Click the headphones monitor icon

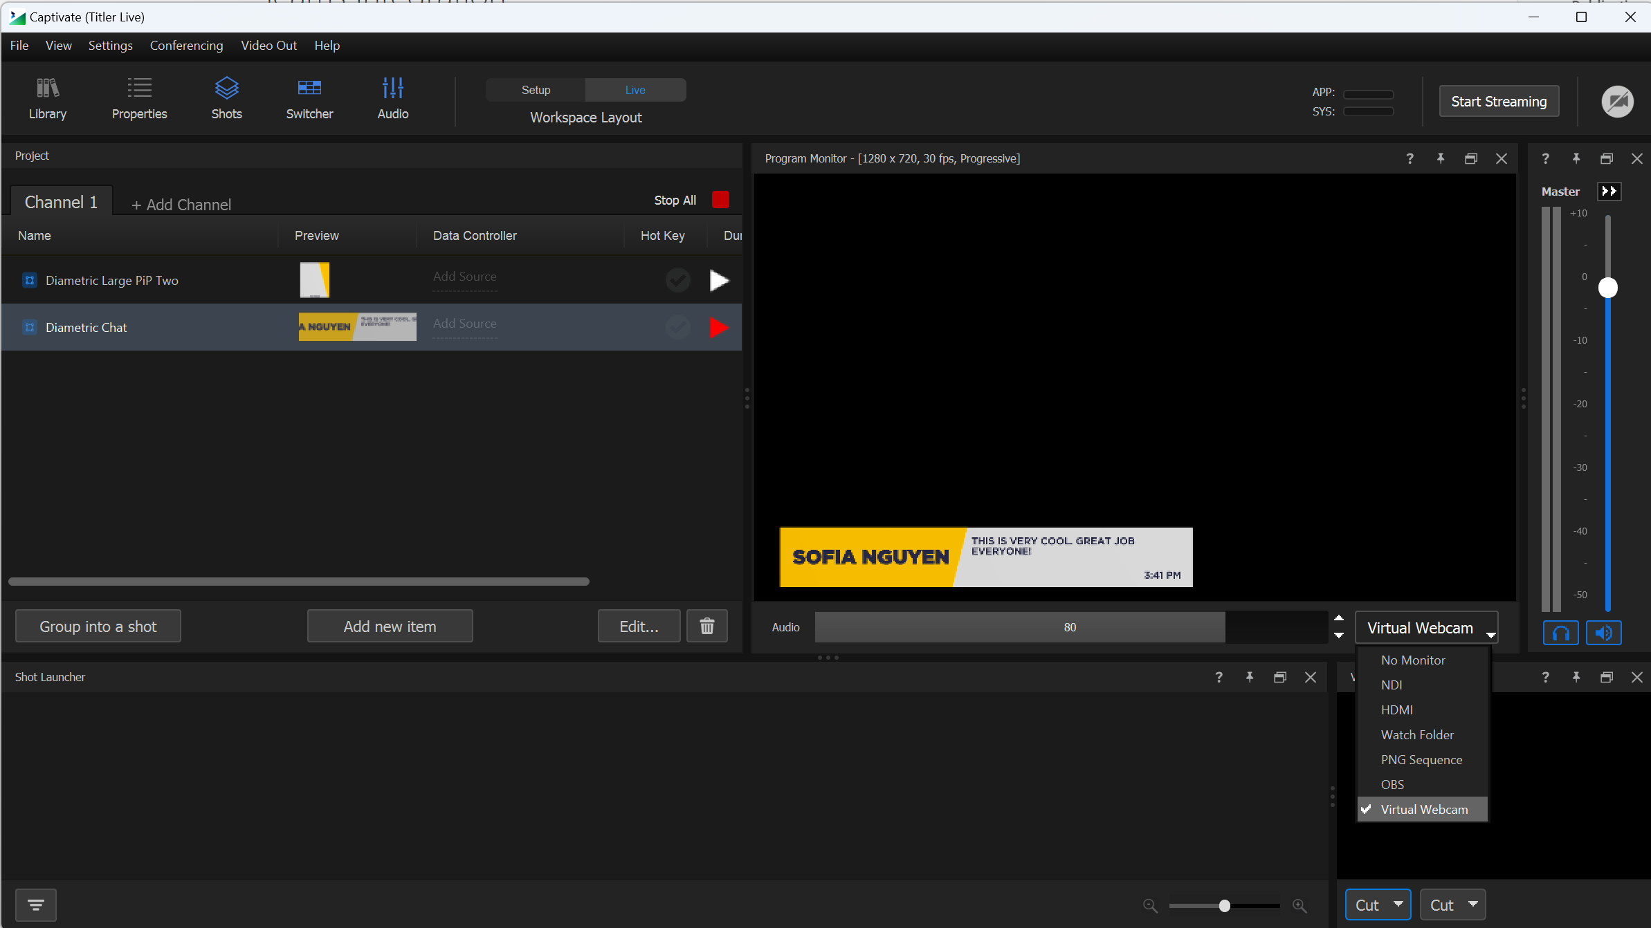1560,633
